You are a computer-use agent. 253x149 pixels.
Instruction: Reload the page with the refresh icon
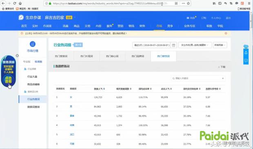15,3
